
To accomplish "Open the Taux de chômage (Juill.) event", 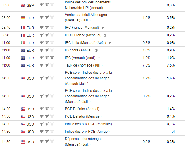I will click(84, 65).
